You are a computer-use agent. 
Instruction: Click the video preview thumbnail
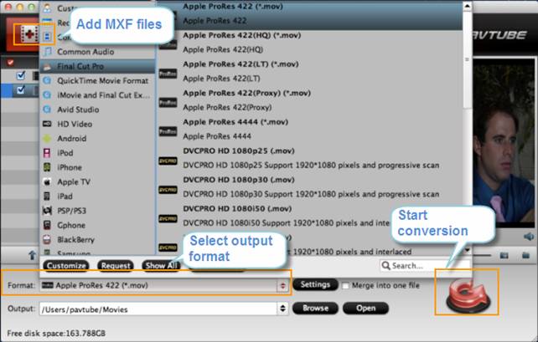click(x=504, y=144)
